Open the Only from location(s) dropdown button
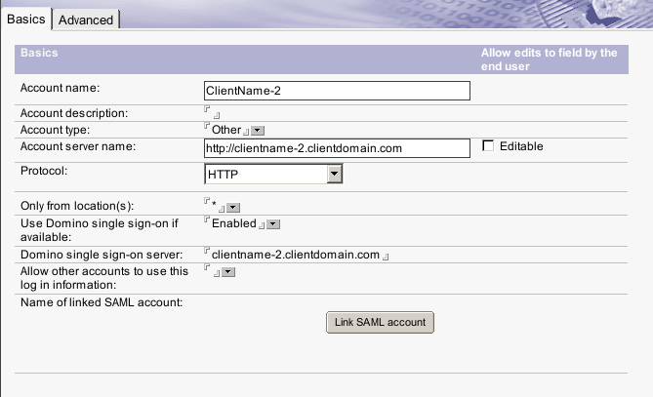This screenshot has height=397, width=653. pos(233,207)
